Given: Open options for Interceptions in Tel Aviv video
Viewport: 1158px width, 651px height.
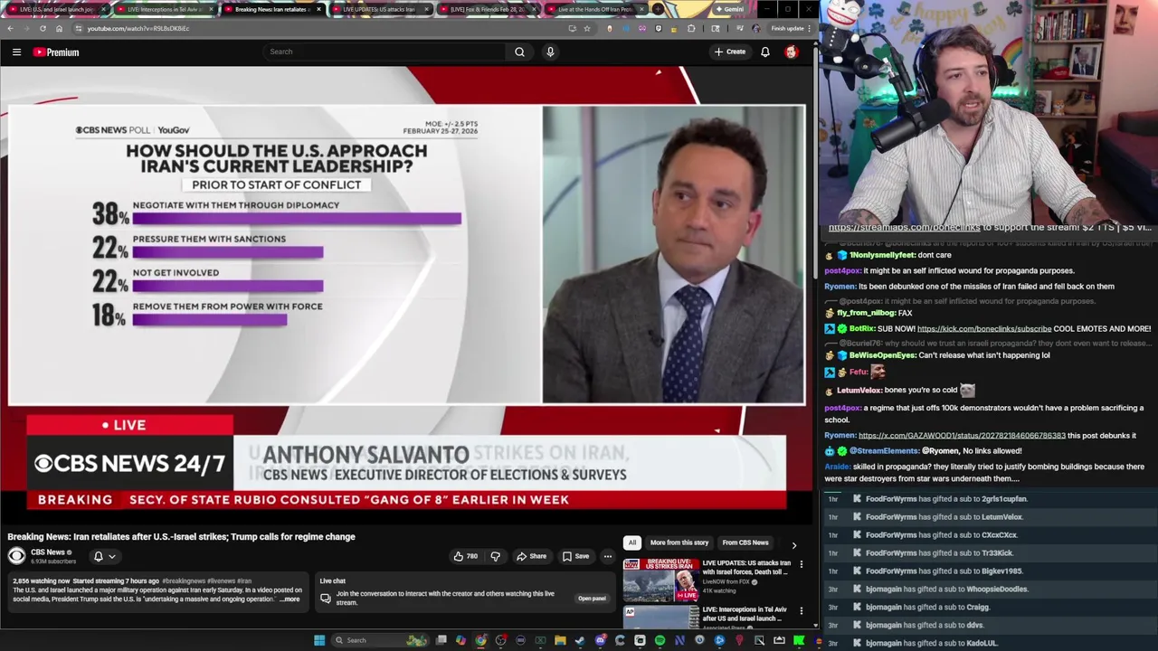Looking at the screenshot, I should [801, 610].
